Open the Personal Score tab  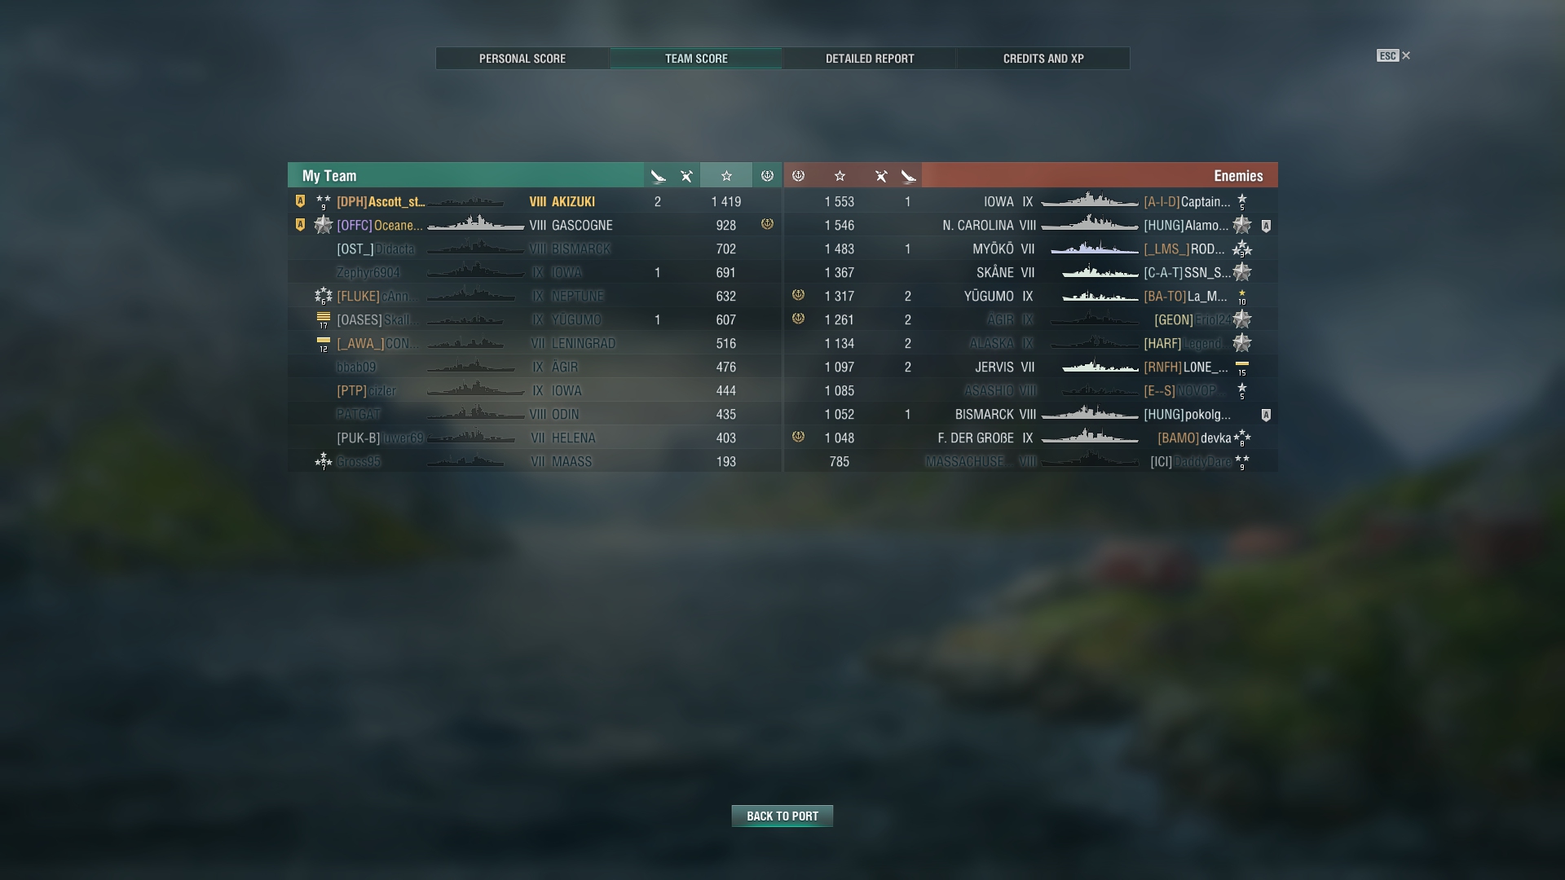tap(522, 59)
